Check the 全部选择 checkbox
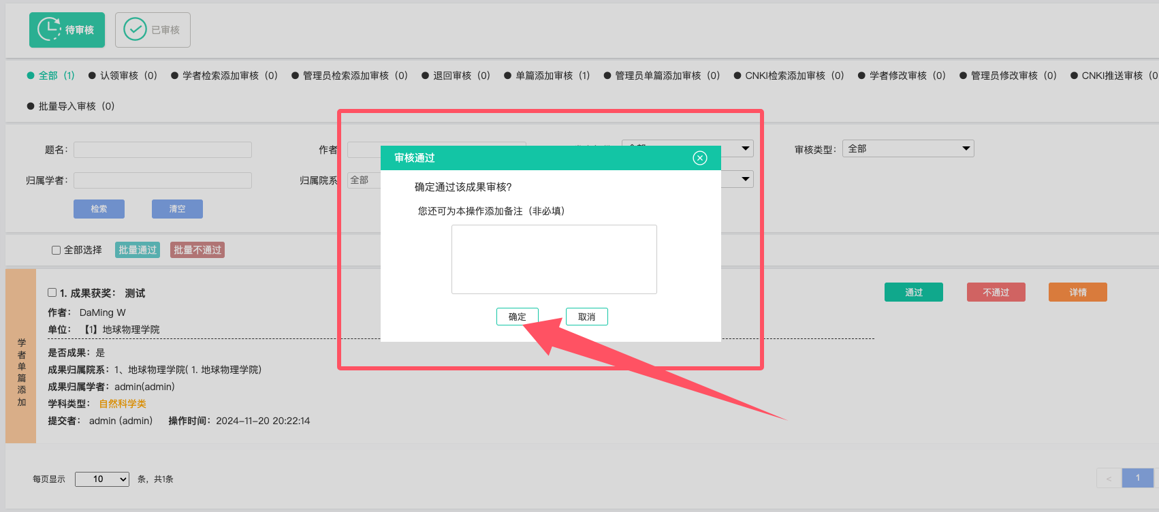Screen dimensions: 1159x512 click(57, 250)
